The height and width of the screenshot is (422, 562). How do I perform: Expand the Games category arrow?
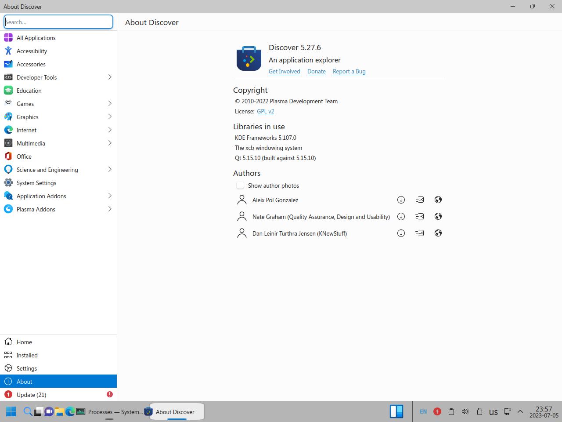click(x=110, y=104)
